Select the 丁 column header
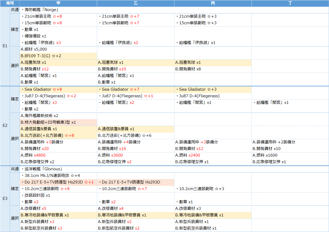 click(290, 3)
